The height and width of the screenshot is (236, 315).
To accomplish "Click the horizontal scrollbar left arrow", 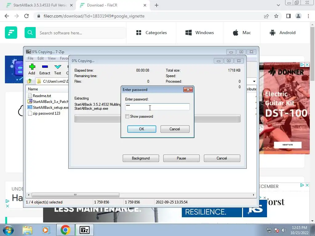I will (29, 195).
